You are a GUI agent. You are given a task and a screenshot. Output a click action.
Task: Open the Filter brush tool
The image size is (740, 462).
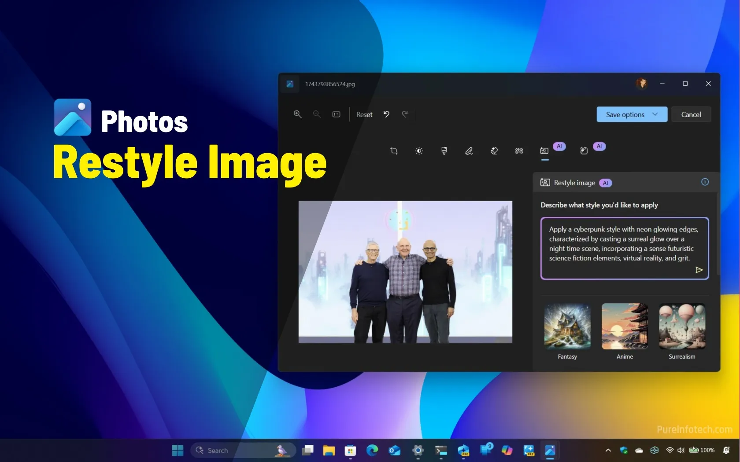(444, 151)
